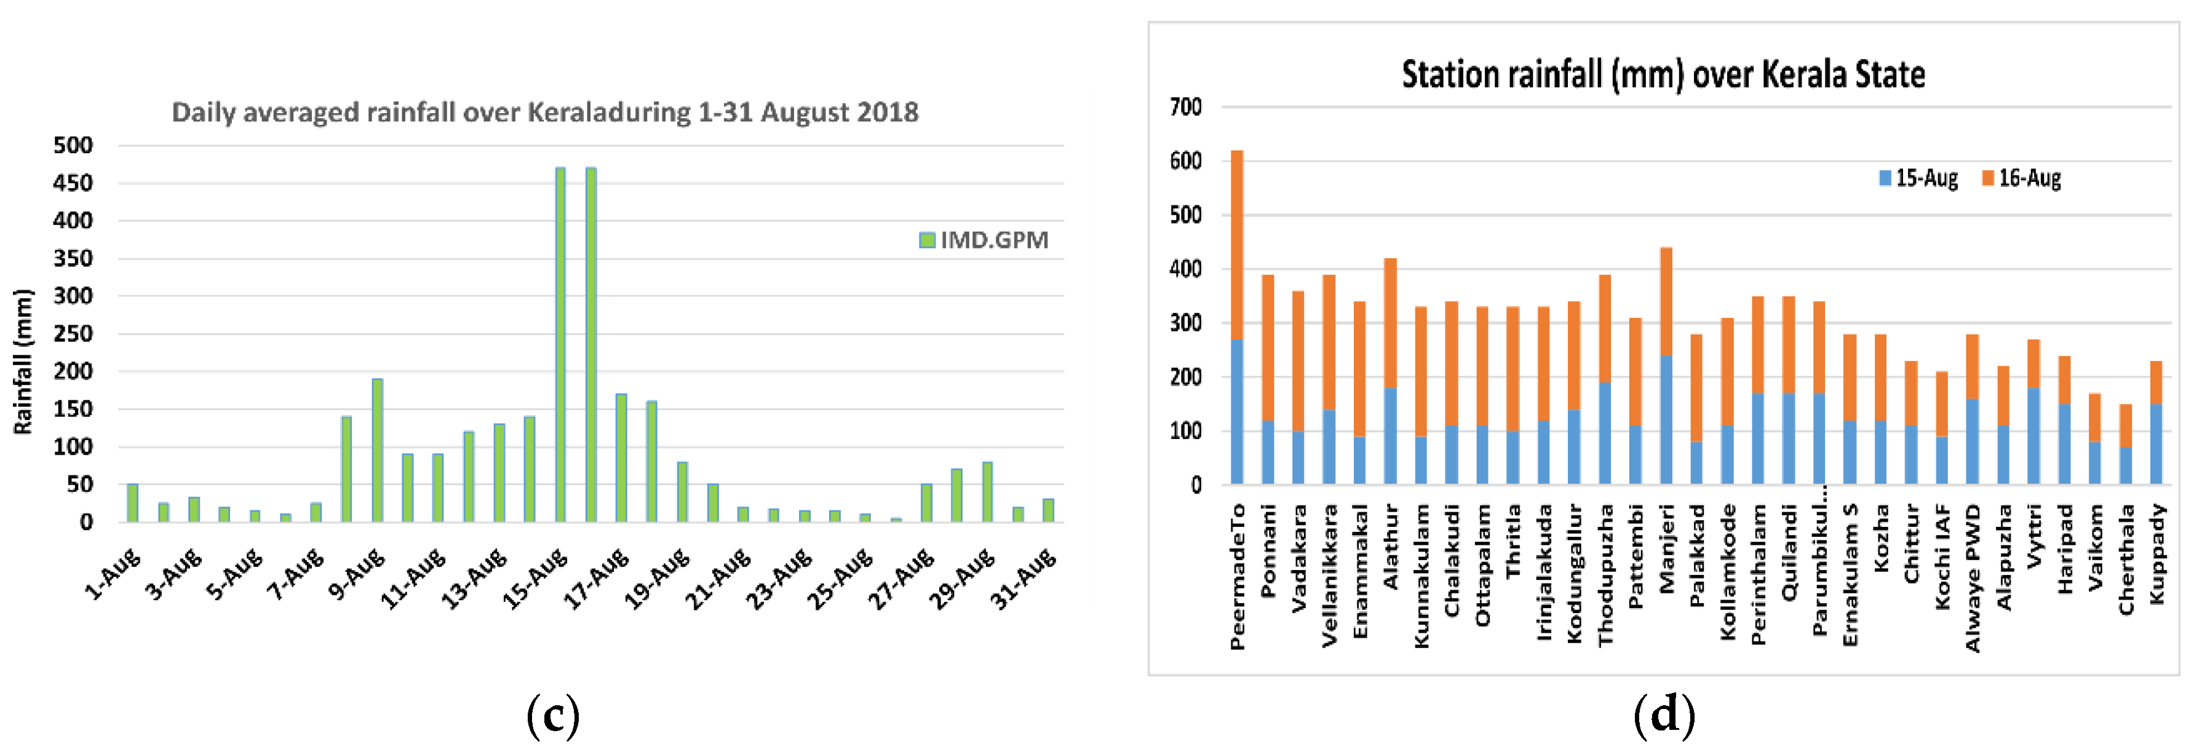Screen dimensions: 2194x752
Task: Click the 'Rainfall (mm)' y-axis label
Action: point(23,362)
